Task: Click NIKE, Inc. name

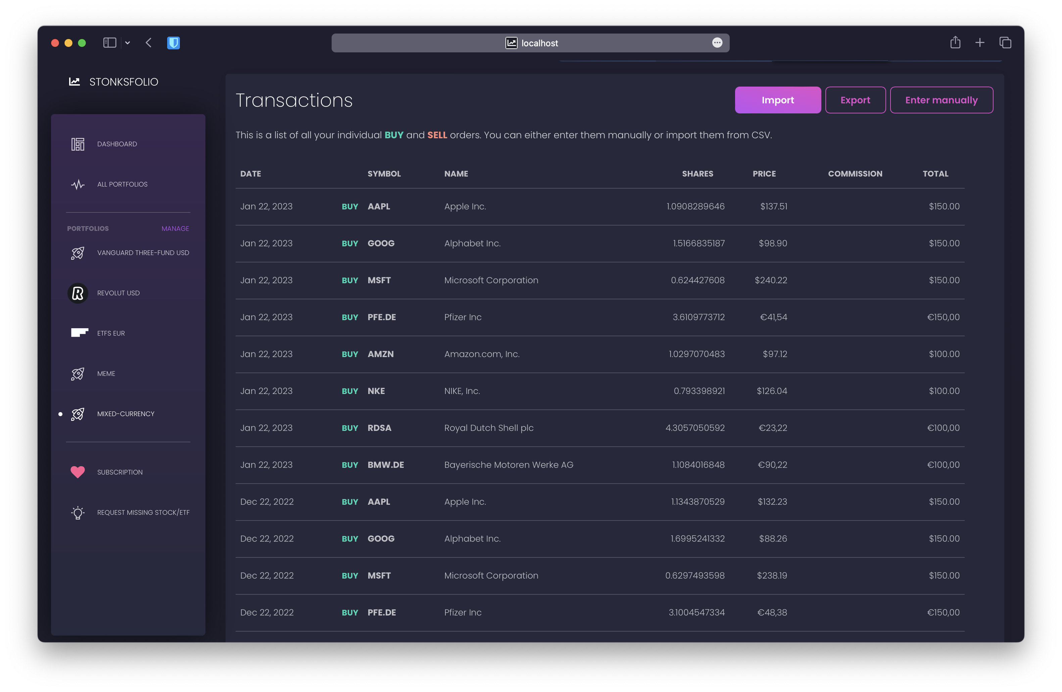Action: (x=462, y=391)
